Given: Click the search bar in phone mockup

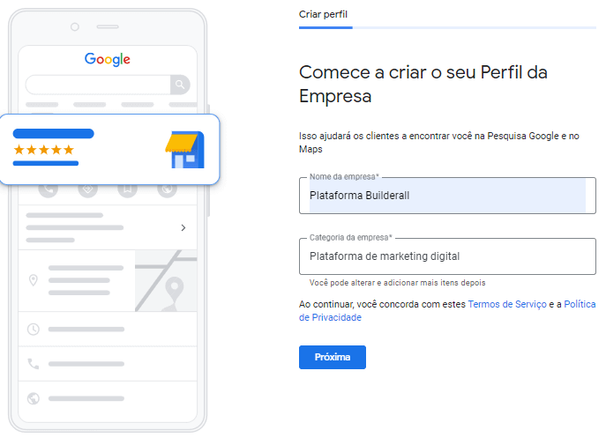Looking at the screenshot, I should point(98,85).
